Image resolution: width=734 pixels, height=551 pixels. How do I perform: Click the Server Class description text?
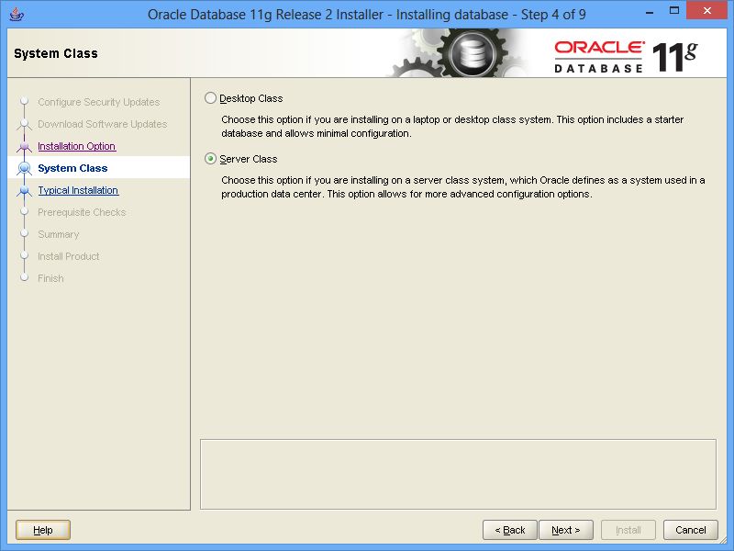pos(463,187)
